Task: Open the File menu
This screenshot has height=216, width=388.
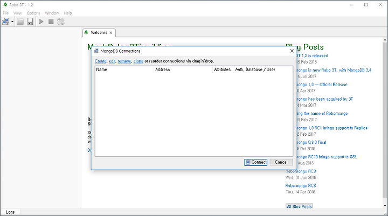Action: (6, 13)
